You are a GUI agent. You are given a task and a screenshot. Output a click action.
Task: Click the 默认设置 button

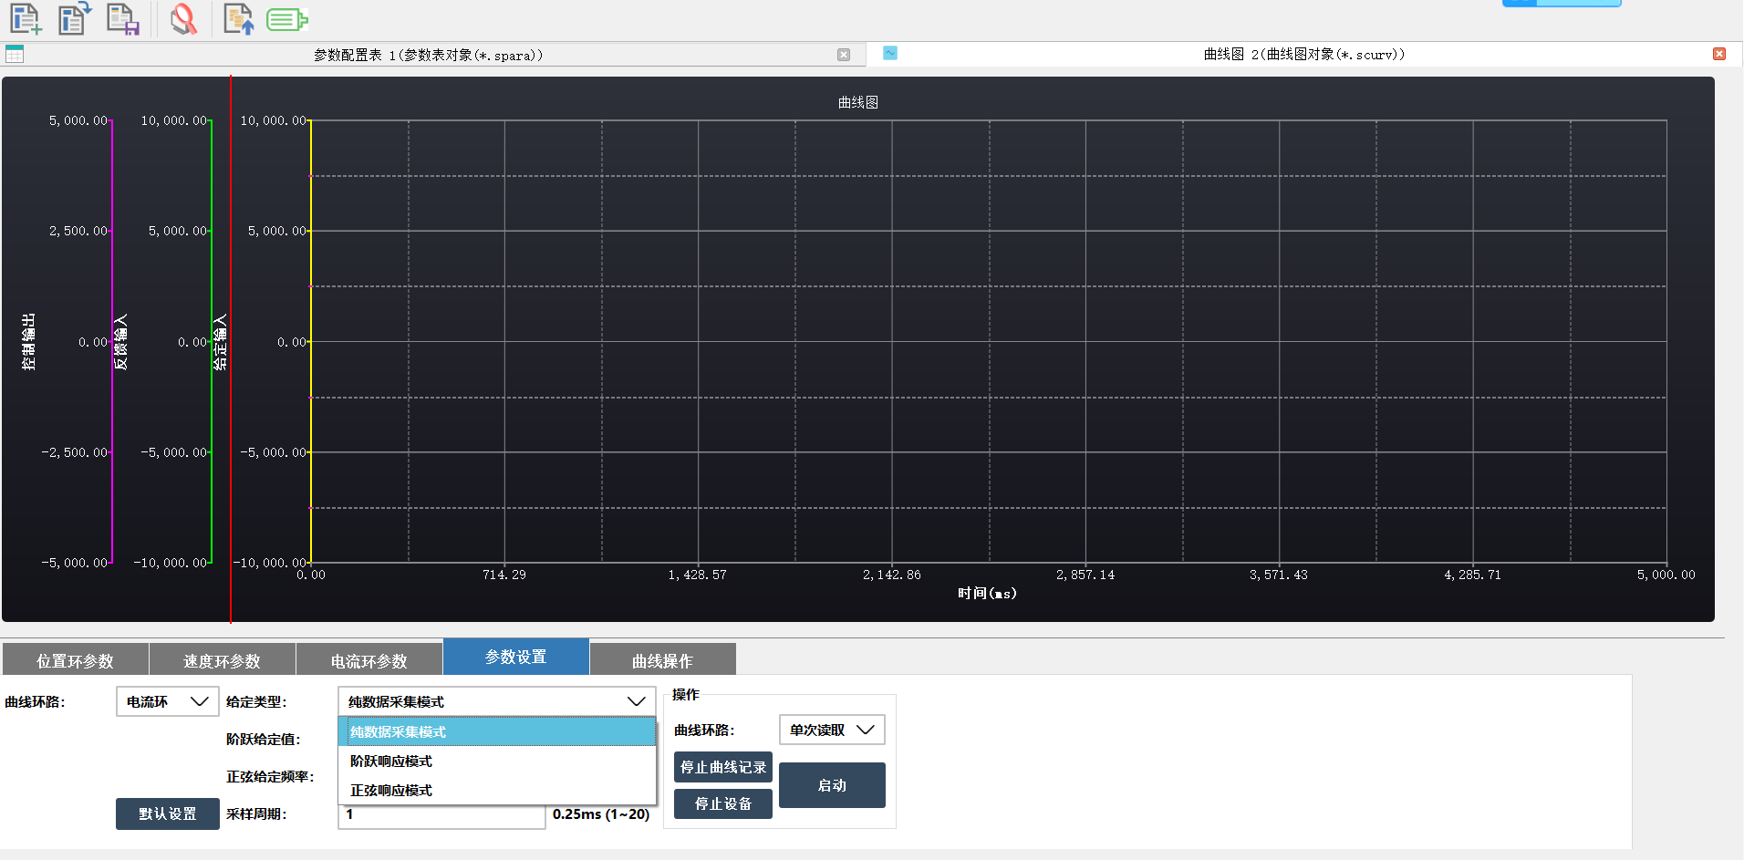coord(168,813)
